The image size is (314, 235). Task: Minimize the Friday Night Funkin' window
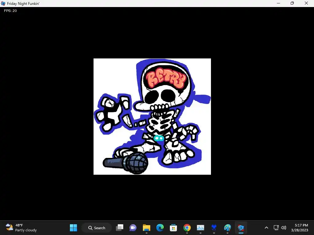click(x=278, y=3)
